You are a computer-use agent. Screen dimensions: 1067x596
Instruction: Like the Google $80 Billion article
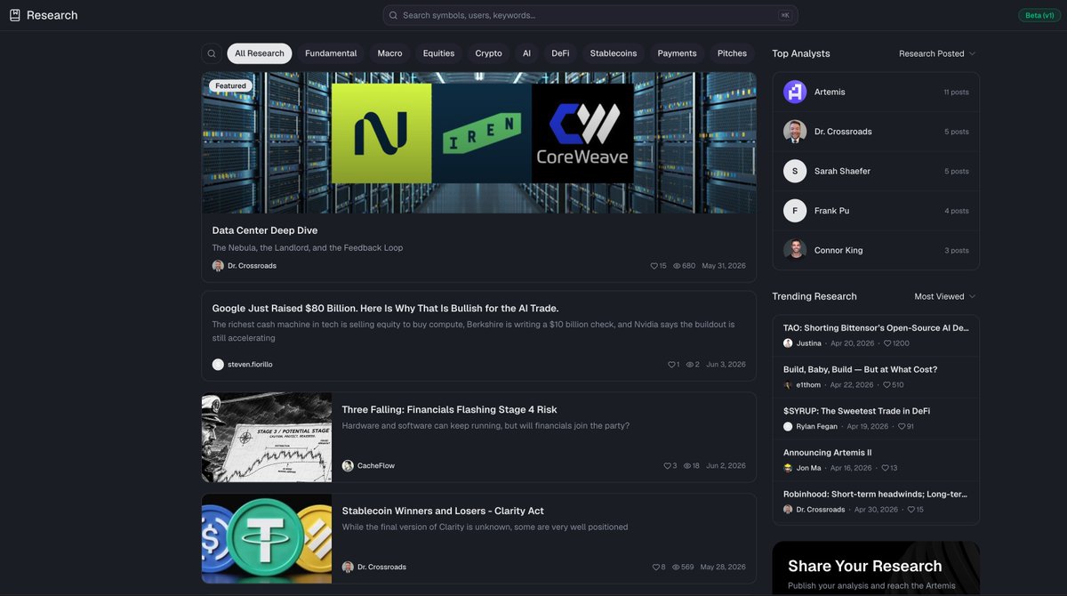click(x=671, y=365)
